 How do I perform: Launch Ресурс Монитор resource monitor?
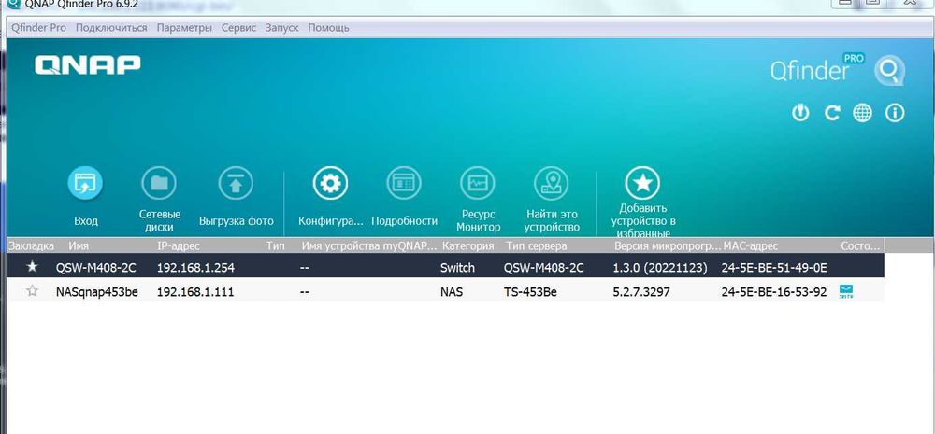478,183
